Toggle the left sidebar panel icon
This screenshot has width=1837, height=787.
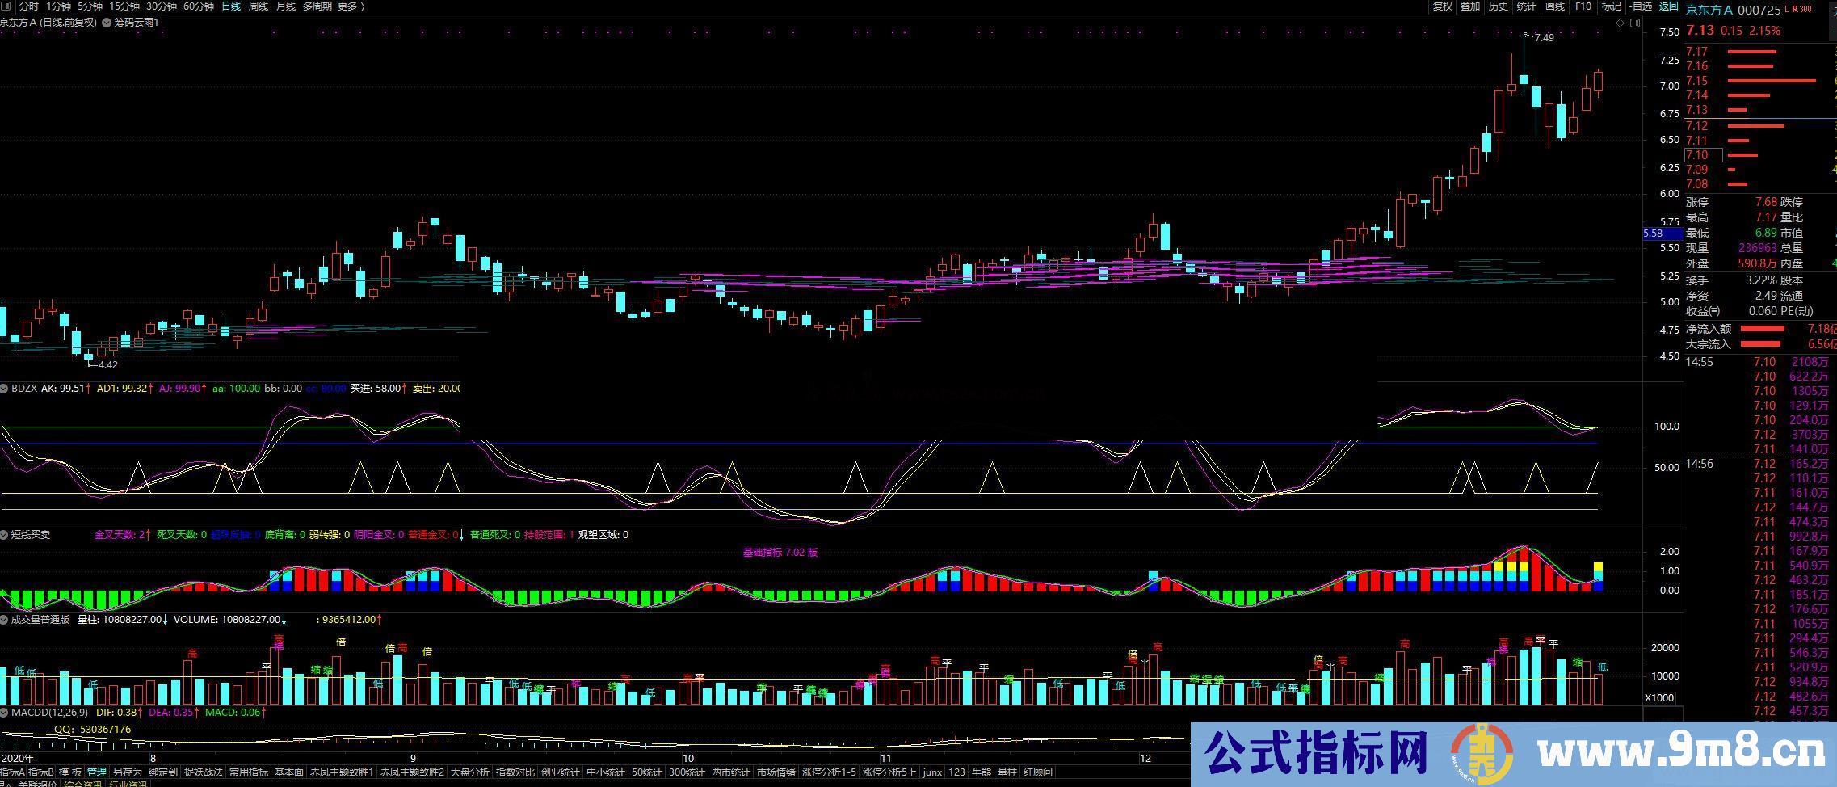7,6
